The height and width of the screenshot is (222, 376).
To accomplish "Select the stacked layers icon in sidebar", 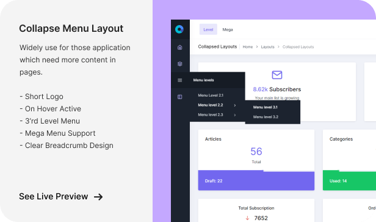I will (x=179, y=64).
